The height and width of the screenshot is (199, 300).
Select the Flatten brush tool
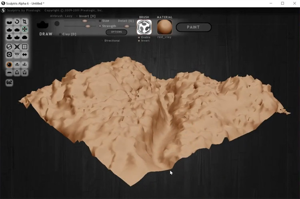17,30
